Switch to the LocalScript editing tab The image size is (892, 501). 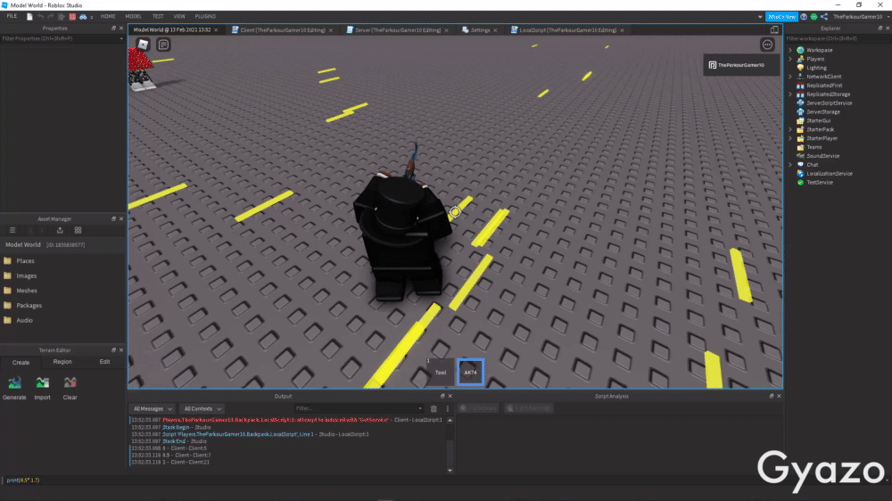(567, 30)
